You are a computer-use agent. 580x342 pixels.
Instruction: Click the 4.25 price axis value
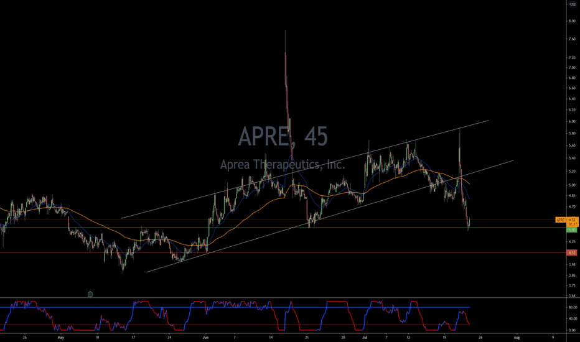coord(573,241)
